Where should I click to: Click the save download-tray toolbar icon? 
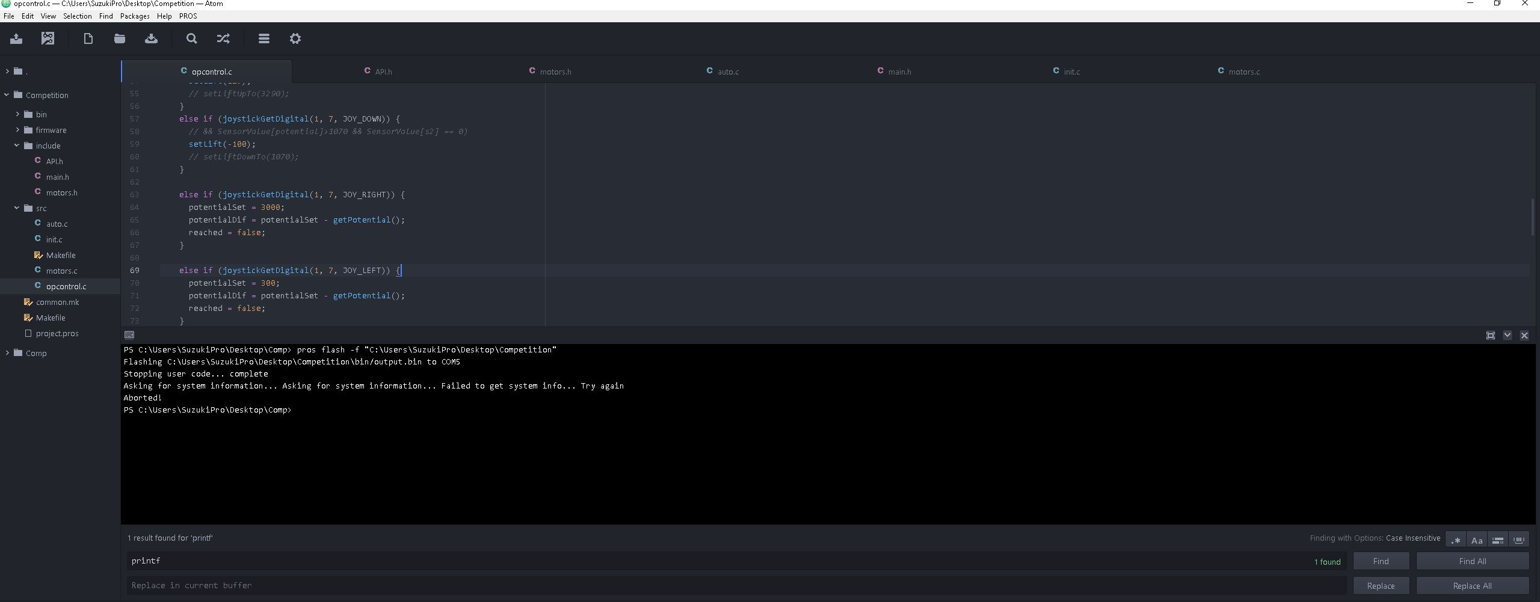point(151,39)
